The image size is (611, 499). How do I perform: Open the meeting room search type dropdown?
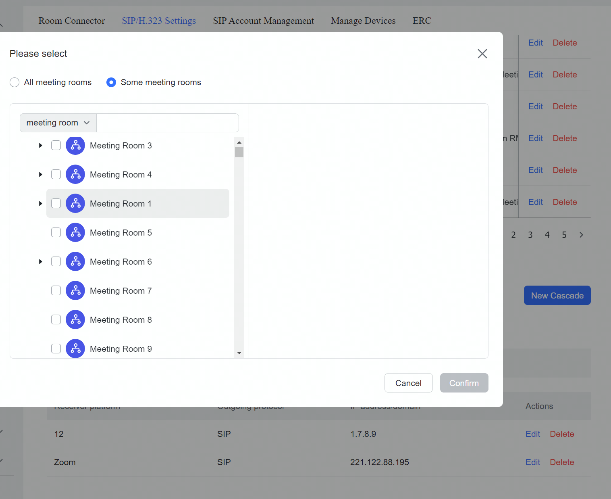coord(58,123)
